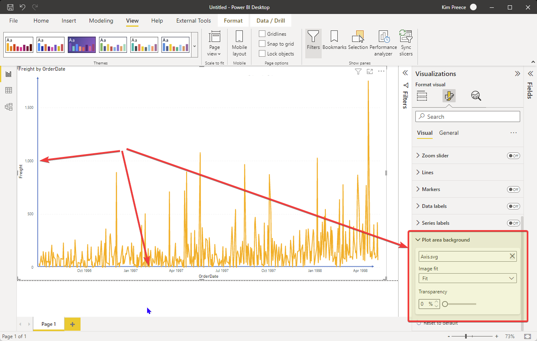Click the Redo arrow icon

point(35,7)
